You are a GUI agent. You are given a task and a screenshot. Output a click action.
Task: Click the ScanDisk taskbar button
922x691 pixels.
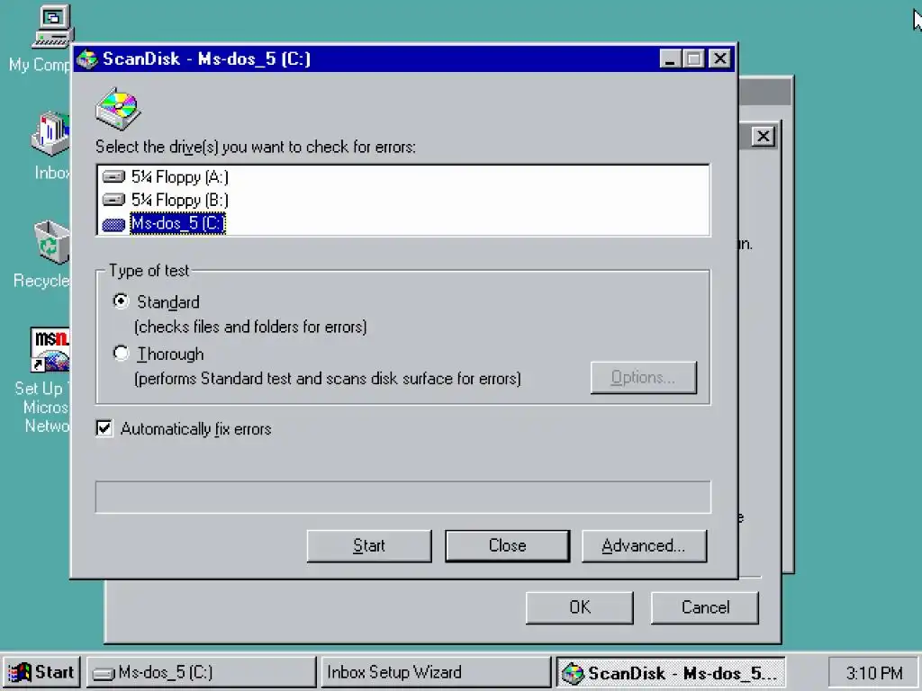pyautogui.click(x=670, y=672)
